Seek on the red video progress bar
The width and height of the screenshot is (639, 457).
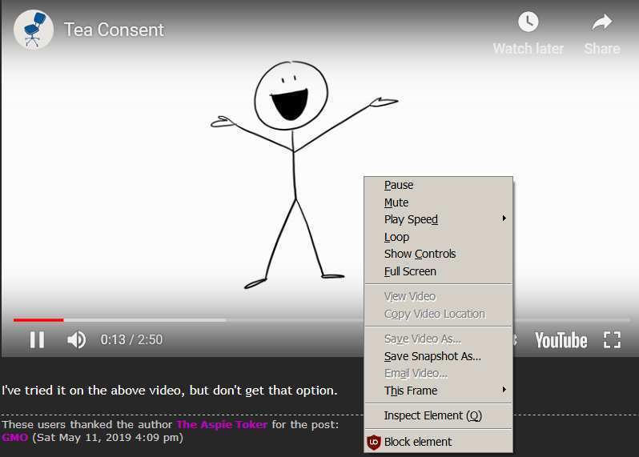point(38,320)
